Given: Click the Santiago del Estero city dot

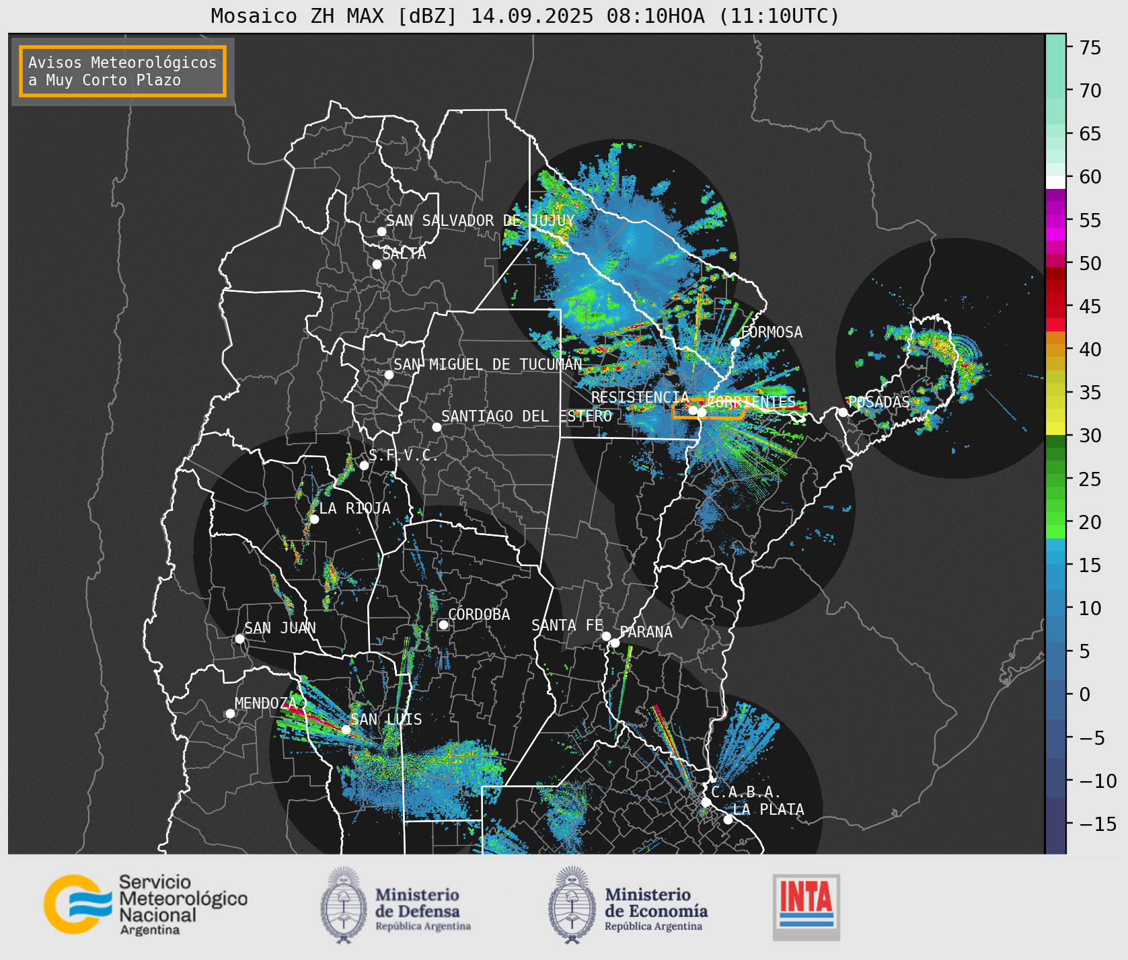Looking at the screenshot, I should (437, 427).
